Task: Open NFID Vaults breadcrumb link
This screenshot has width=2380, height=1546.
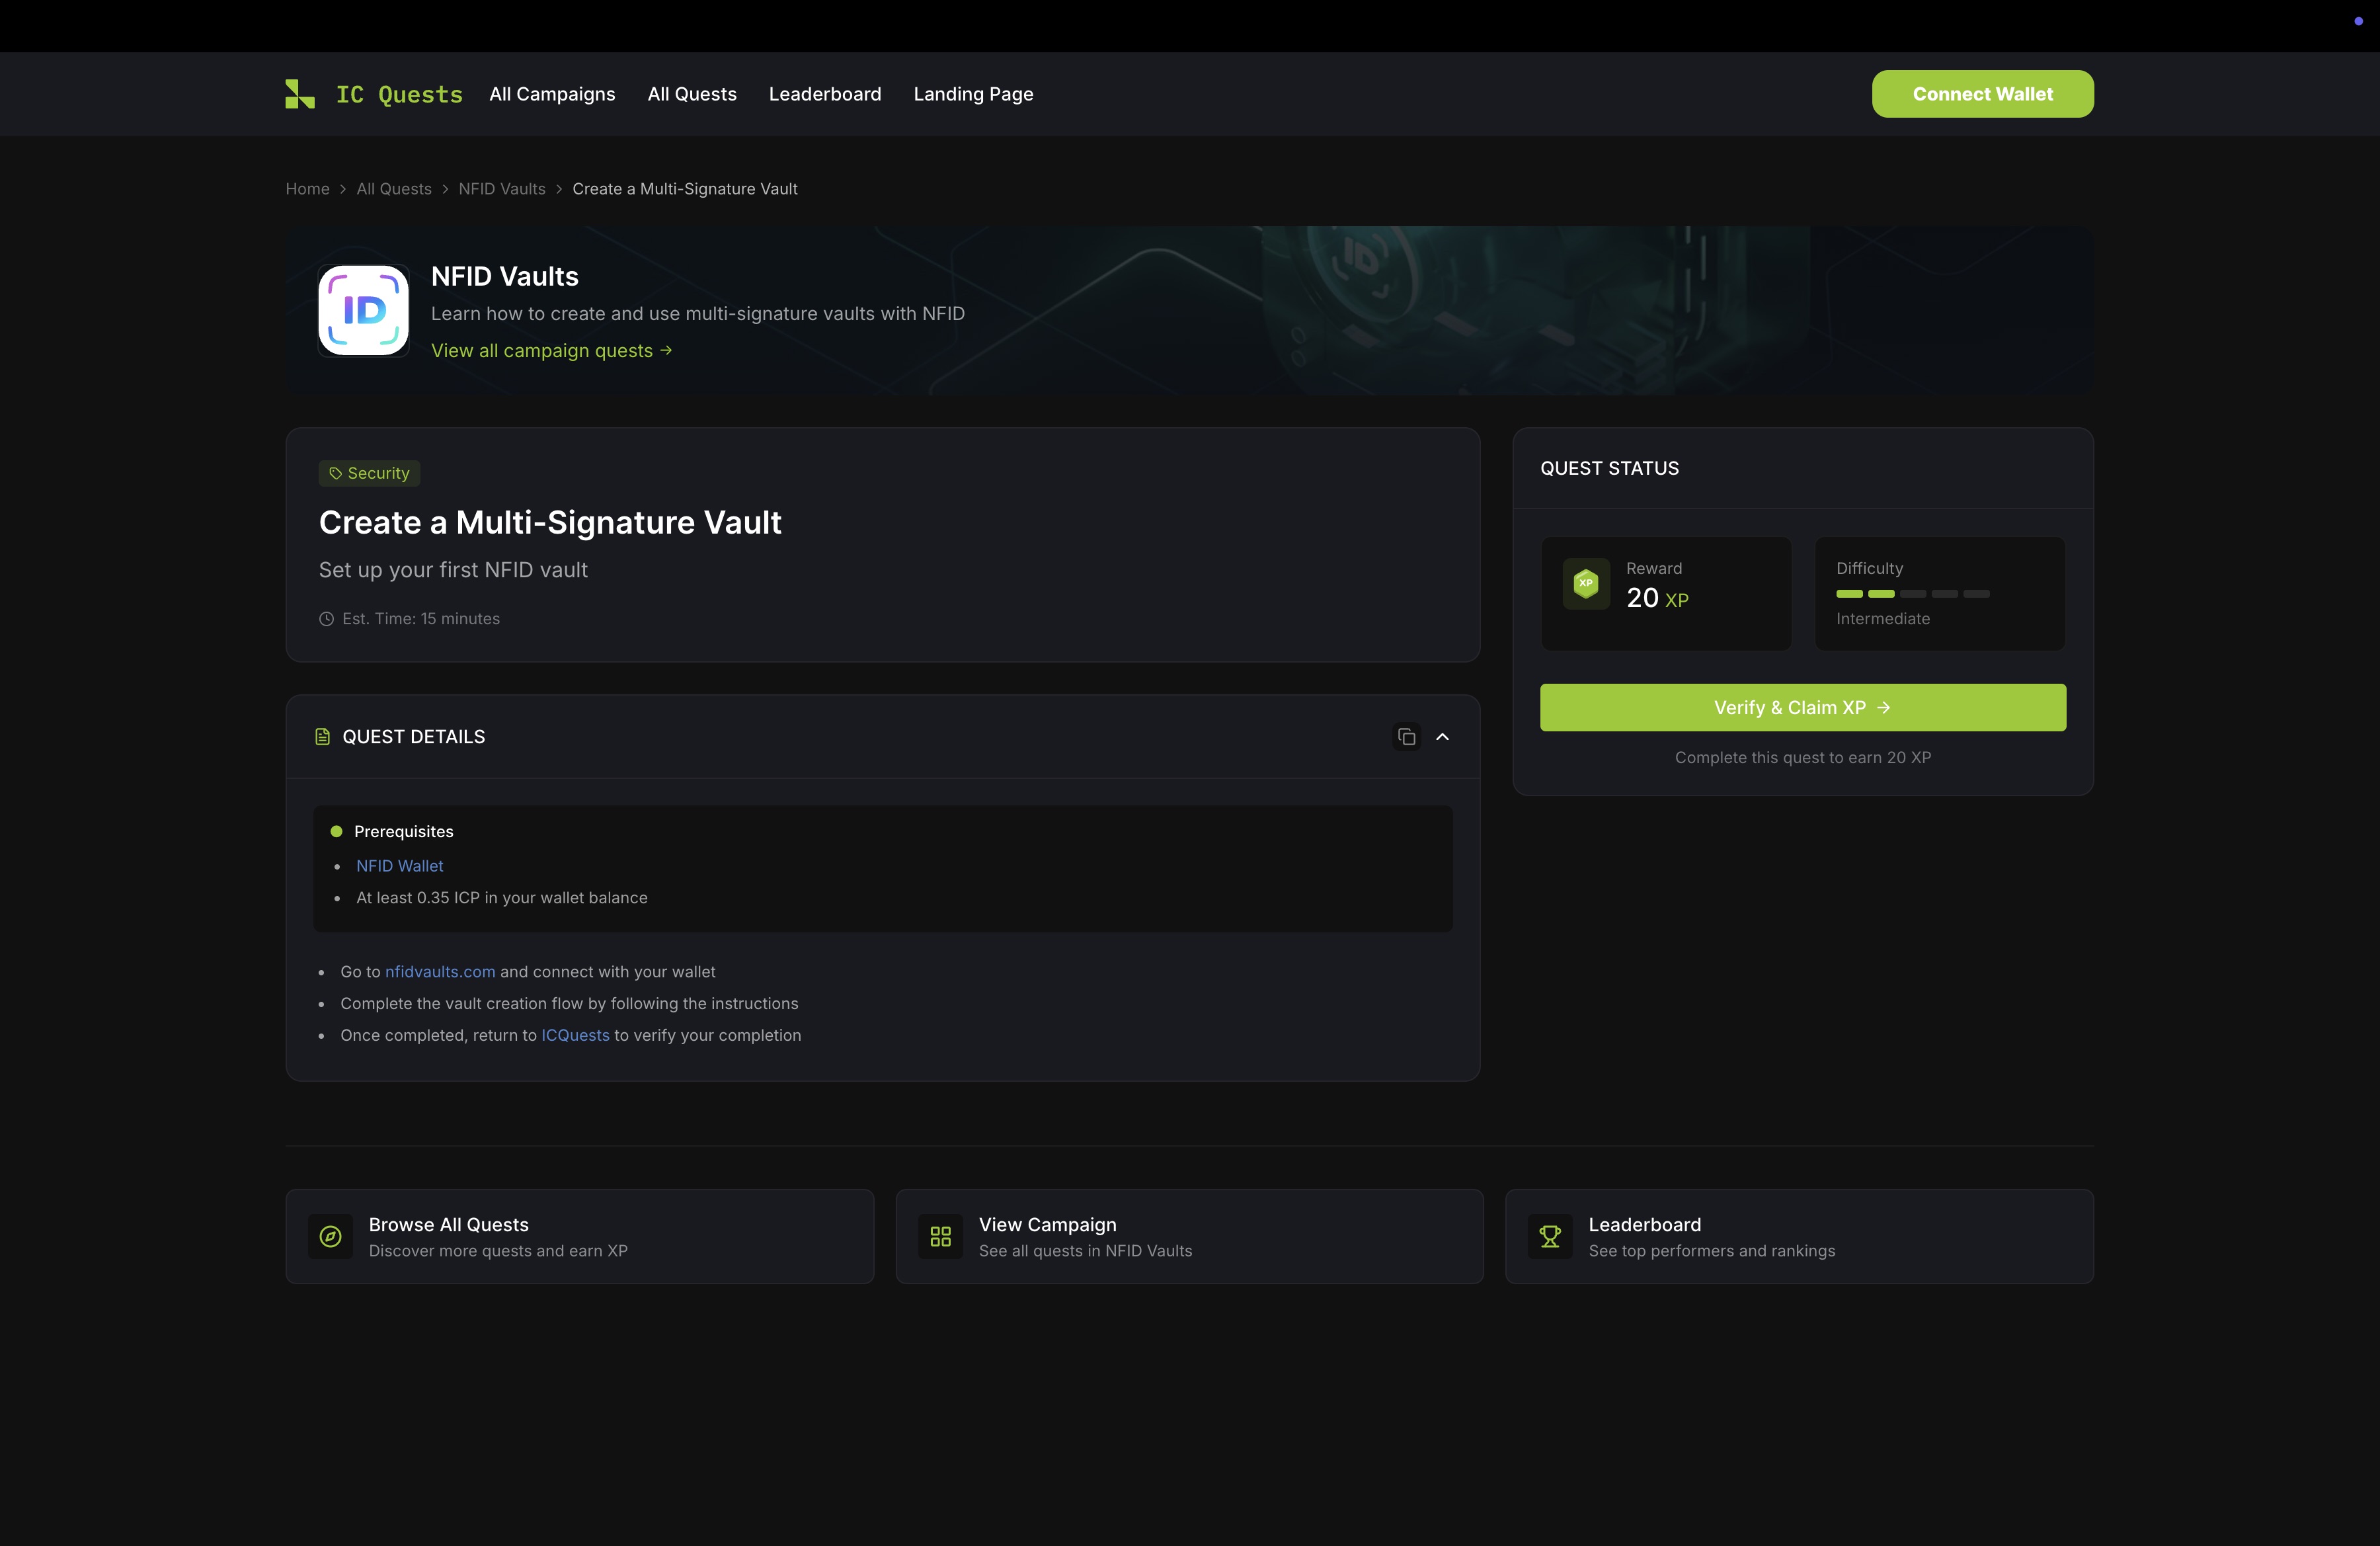Action: pos(502,189)
